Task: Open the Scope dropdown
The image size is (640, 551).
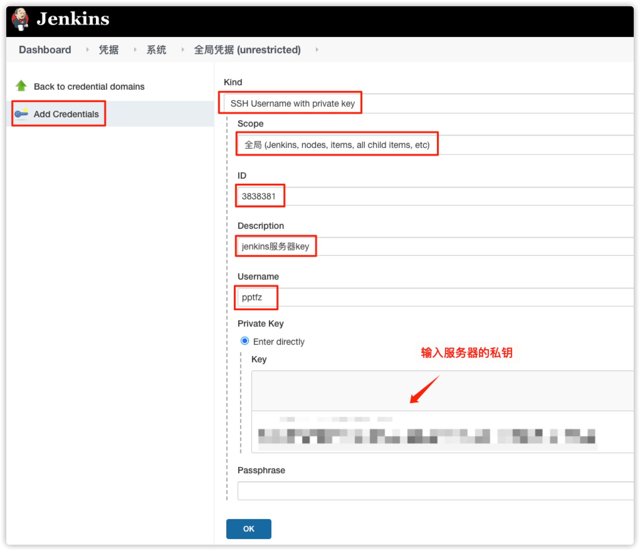Action: click(436, 145)
